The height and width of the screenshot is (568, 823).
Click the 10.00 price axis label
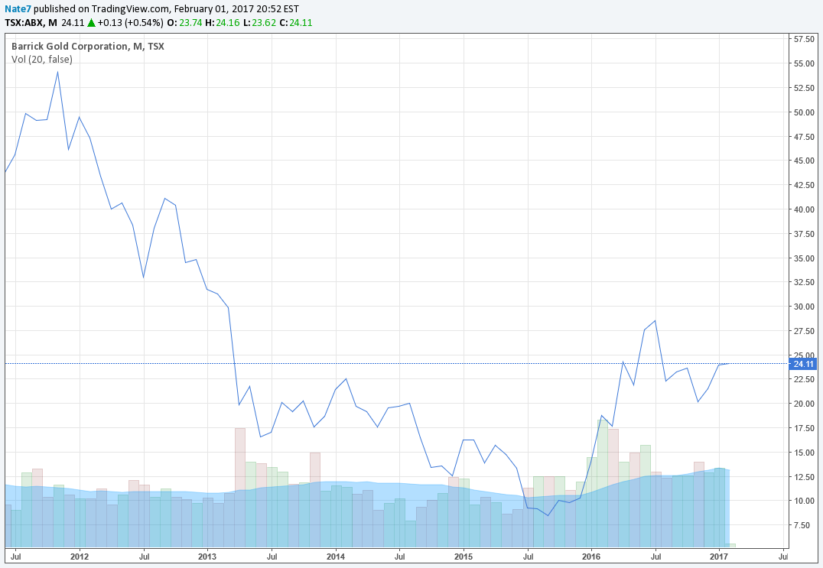(x=804, y=501)
